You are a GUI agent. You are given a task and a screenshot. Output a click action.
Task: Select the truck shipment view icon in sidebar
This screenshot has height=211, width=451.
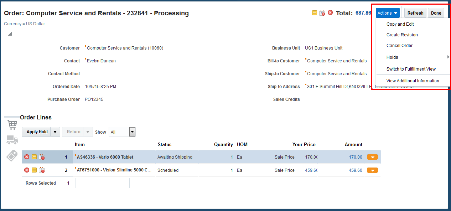12,140
